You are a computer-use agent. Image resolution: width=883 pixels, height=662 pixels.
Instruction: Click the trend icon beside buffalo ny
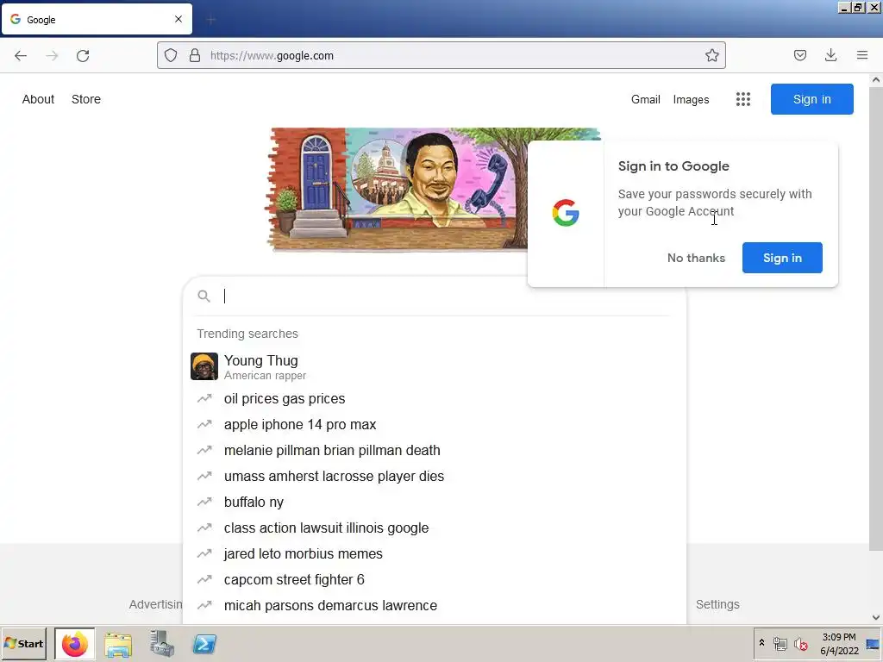[204, 503]
